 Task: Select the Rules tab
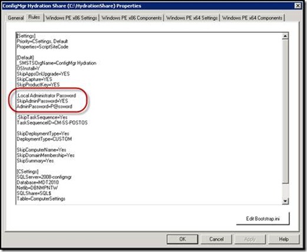point(34,17)
